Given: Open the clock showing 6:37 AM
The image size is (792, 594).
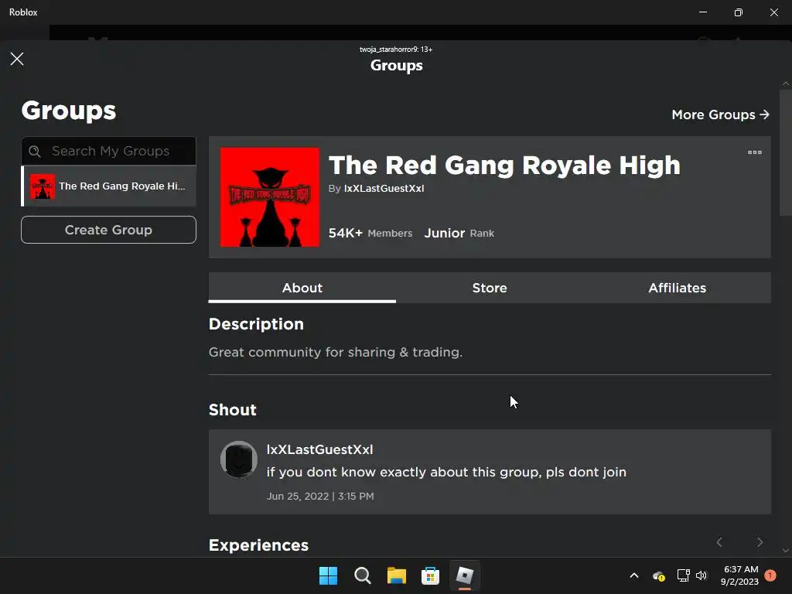Looking at the screenshot, I should pos(740,575).
